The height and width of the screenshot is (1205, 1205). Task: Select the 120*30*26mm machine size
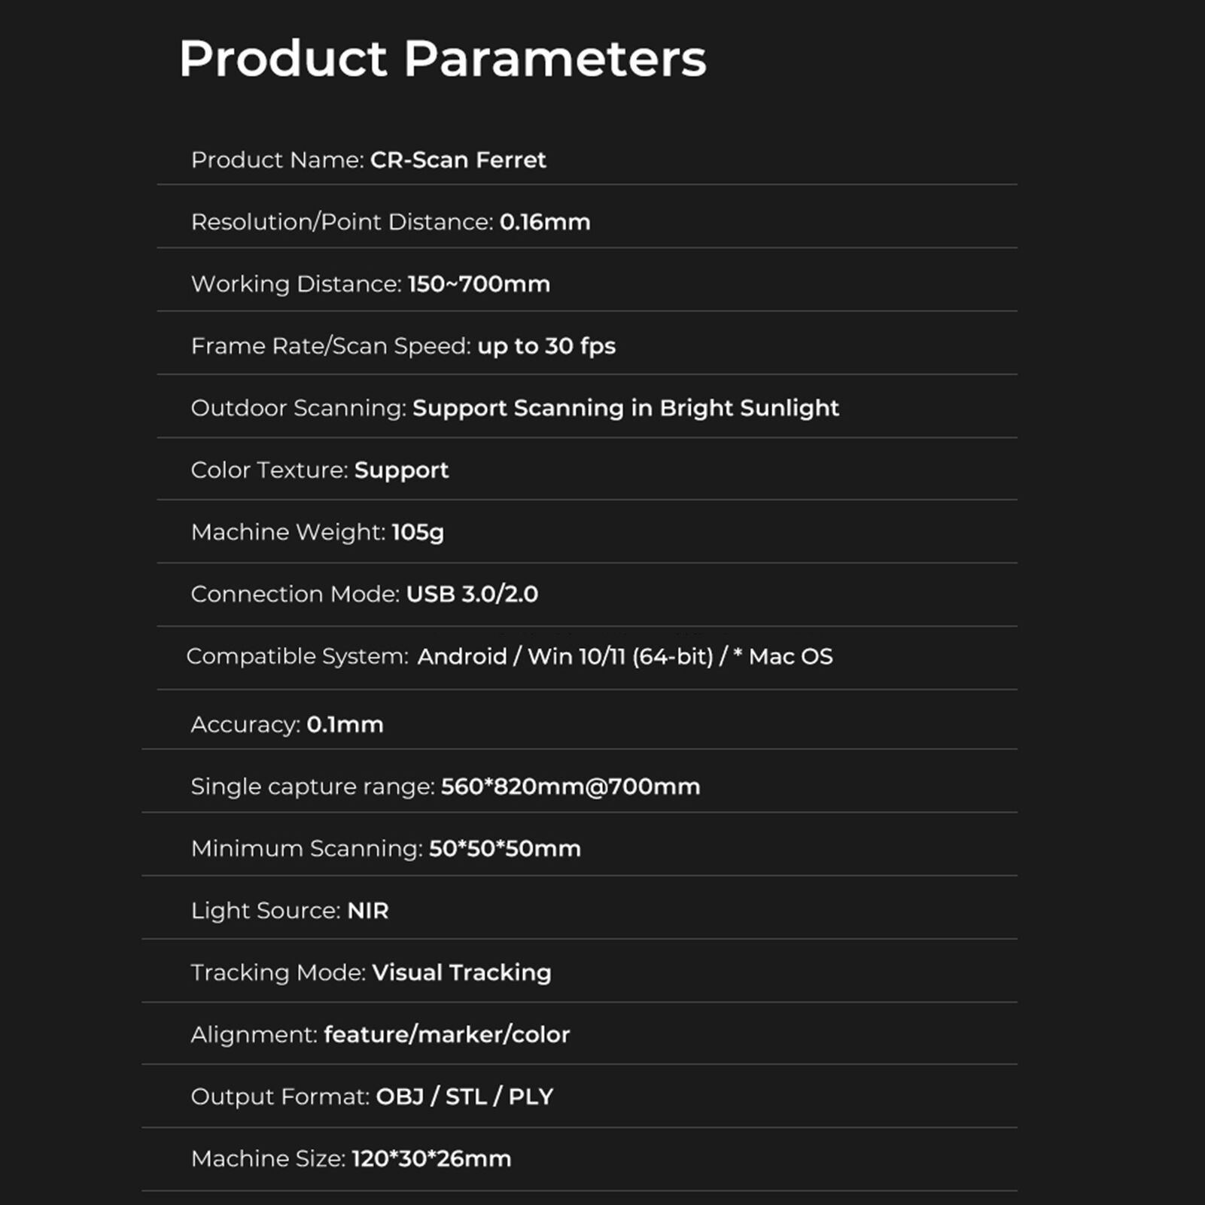[x=431, y=1158]
